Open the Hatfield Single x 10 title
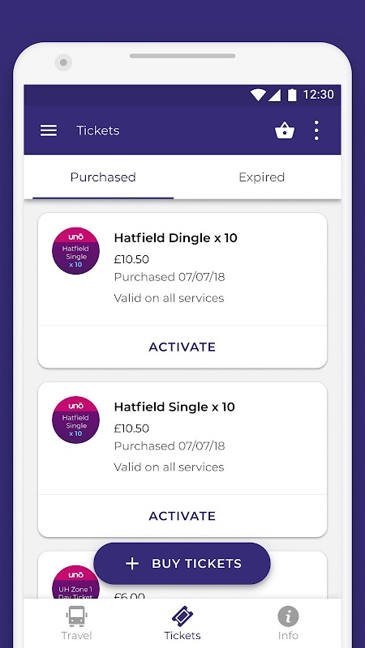 click(174, 407)
